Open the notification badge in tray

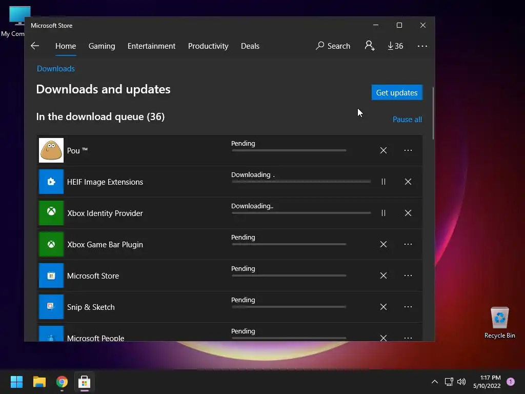tap(511, 382)
